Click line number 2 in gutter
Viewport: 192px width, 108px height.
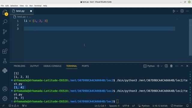tap(18, 25)
